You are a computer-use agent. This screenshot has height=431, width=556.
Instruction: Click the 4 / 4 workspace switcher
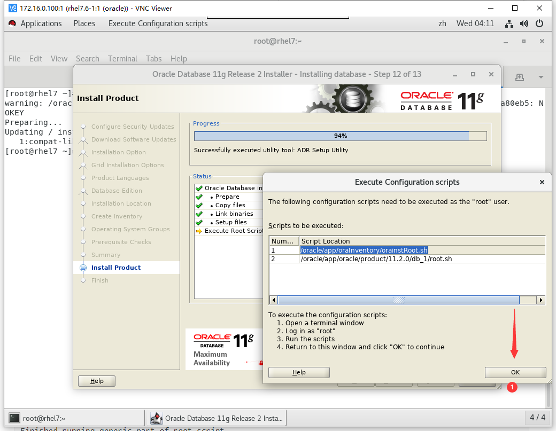pos(538,418)
